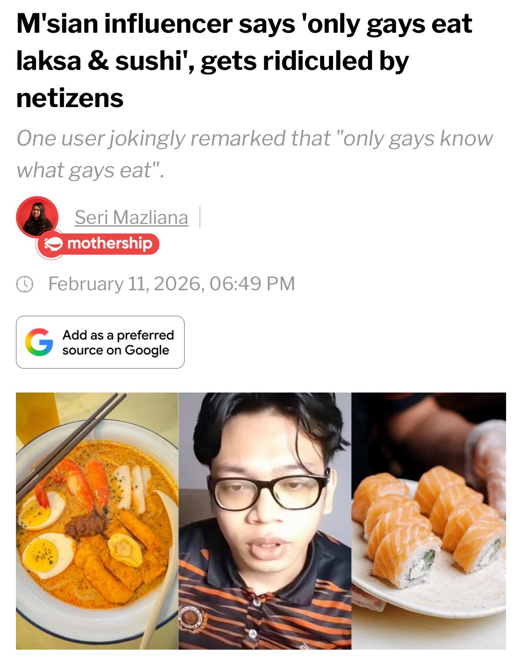Viewport: 522px width, 670px height.
Task: Open the laksa bowl photo
Action: [97, 521]
